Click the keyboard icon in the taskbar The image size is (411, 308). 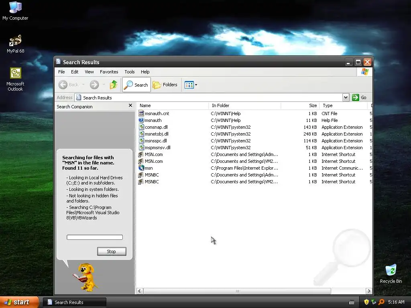352,302
